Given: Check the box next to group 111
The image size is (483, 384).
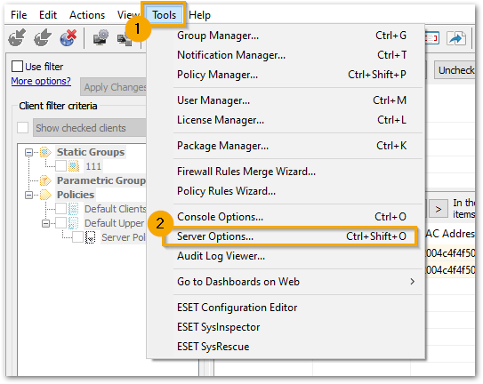Looking at the screenshot, I should (x=60, y=166).
